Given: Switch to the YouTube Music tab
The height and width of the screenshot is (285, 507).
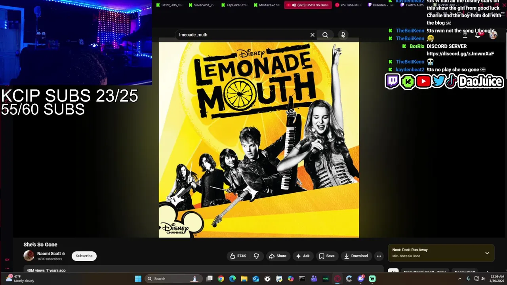Looking at the screenshot, I should pyautogui.click(x=348, y=5).
